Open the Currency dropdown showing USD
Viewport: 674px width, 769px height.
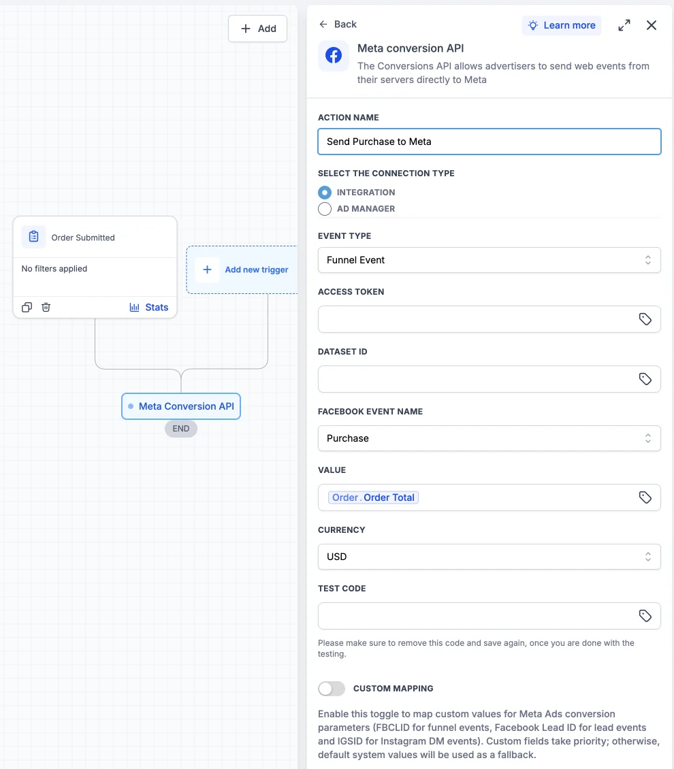click(x=489, y=557)
